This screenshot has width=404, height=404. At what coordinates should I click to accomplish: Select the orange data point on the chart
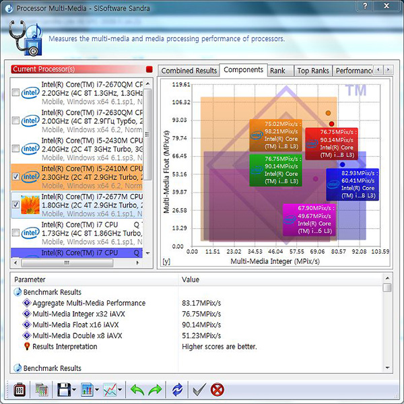point(328,113)
